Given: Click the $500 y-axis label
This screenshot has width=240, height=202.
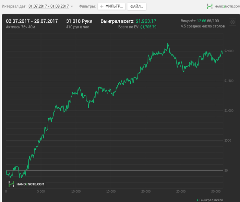Looking at the screenshot, I should [228, 141].
